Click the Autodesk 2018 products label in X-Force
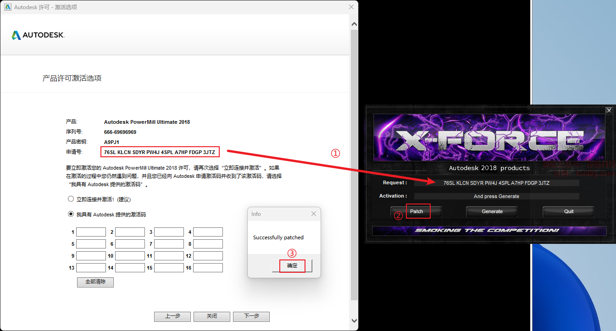The height and width of the screenshot is (331, 616). click(489, 168)
